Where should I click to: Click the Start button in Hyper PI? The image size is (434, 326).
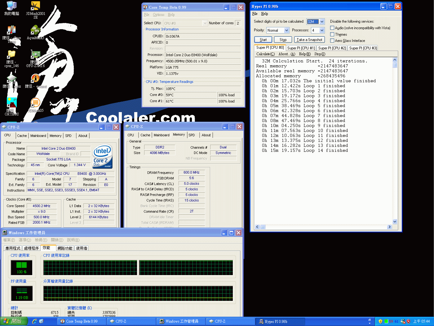click(263, 40)
